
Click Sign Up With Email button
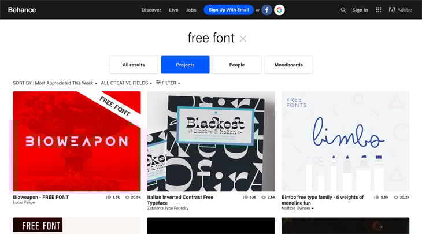point(228,10)
